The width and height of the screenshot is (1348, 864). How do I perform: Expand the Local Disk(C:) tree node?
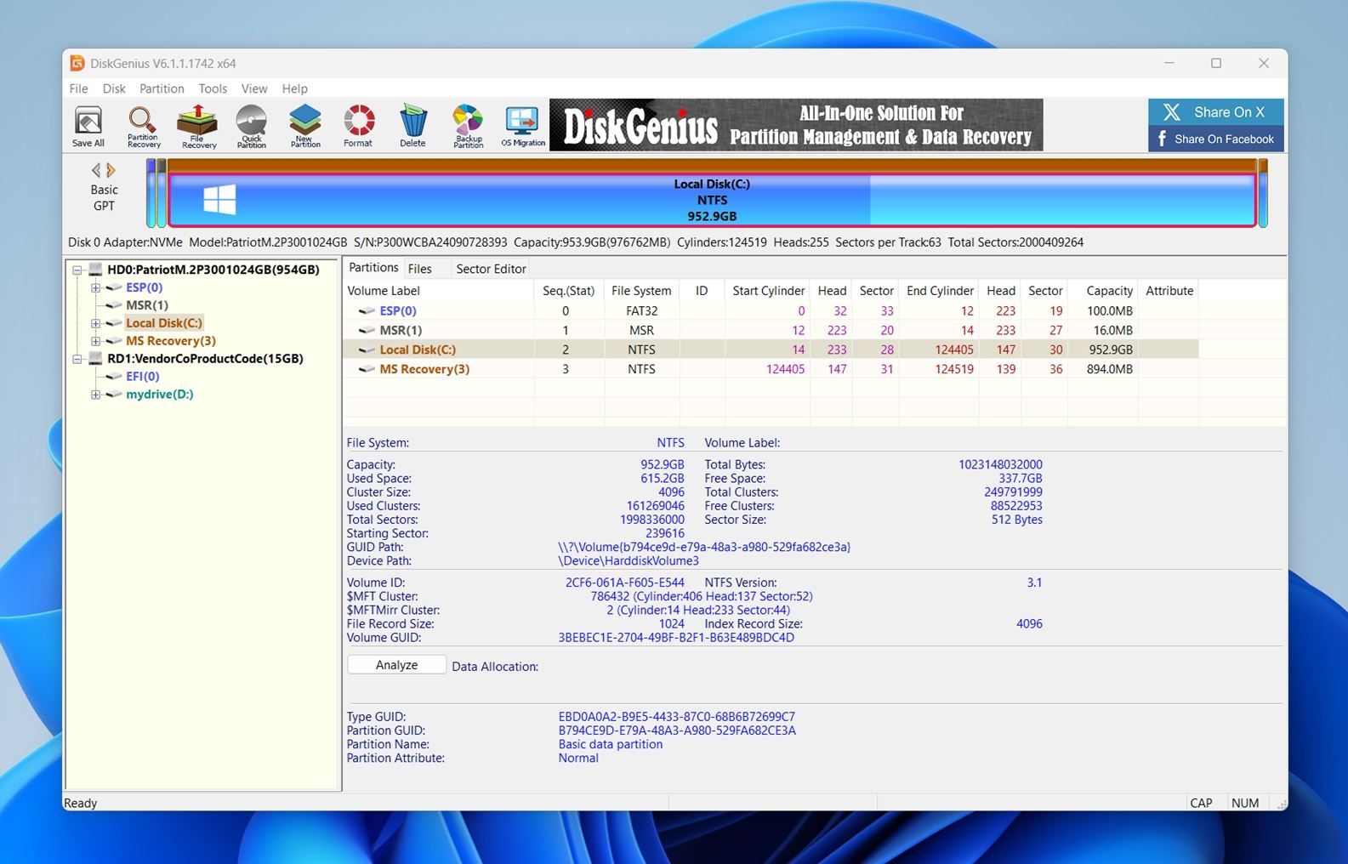pyautogui.click(x=95, y=323)
